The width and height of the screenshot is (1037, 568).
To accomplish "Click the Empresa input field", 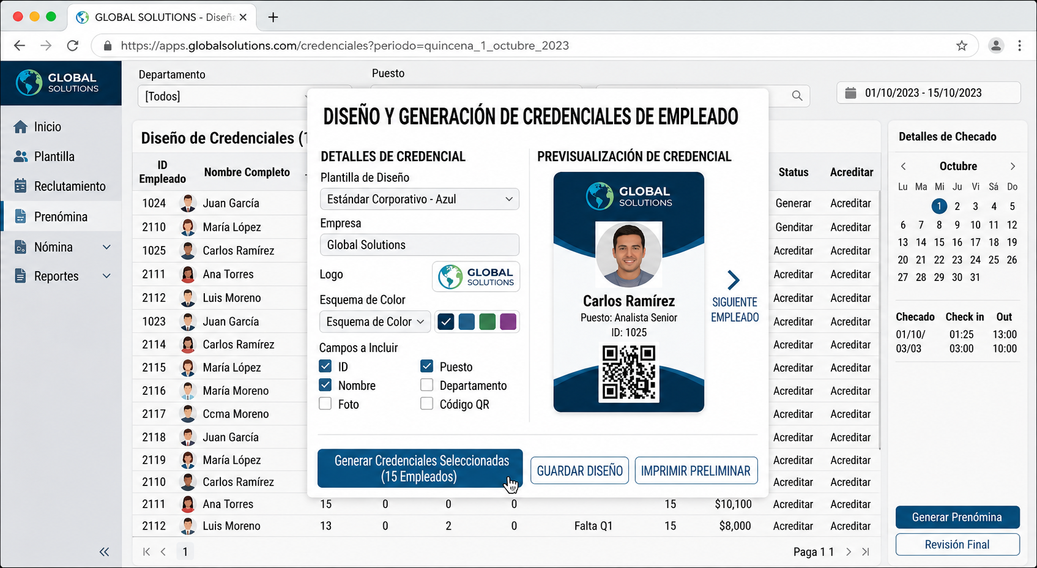I will 420,245.
